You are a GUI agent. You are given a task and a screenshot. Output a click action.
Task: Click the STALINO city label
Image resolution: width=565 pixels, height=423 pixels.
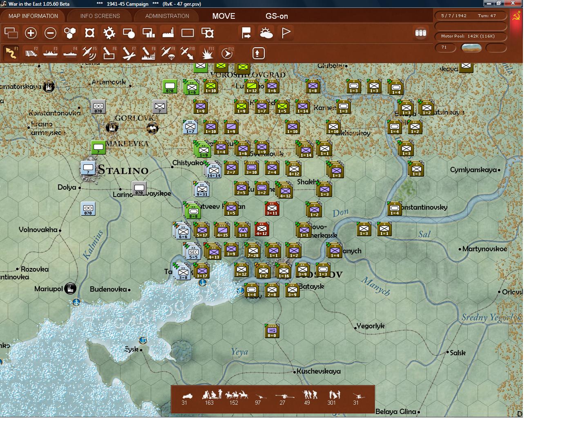[x=123, y=170]
